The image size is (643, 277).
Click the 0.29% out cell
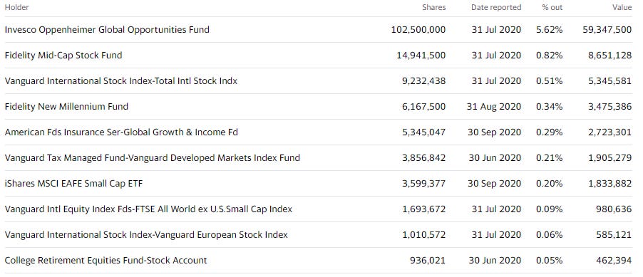pyautogui.click(x=549, y=132)
